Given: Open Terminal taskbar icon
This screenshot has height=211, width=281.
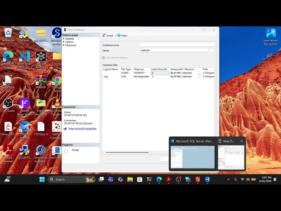Looking at the screenshot, I should (x=149, y=179).
